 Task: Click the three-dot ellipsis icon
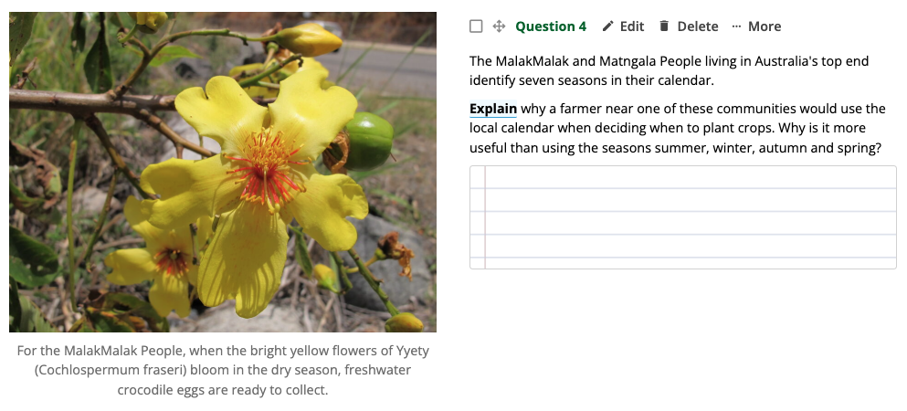737,26
